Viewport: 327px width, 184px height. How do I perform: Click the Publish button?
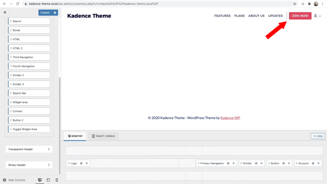(45, 13)
